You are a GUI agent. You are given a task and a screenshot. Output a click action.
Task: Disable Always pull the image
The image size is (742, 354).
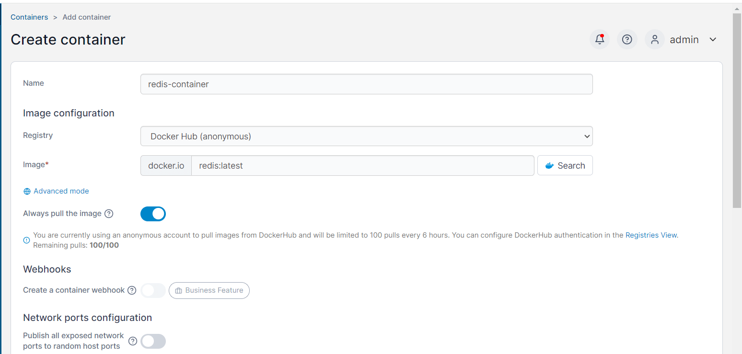click(x=153, y=214)
